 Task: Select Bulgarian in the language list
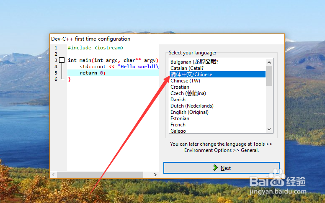coord(217,62)
